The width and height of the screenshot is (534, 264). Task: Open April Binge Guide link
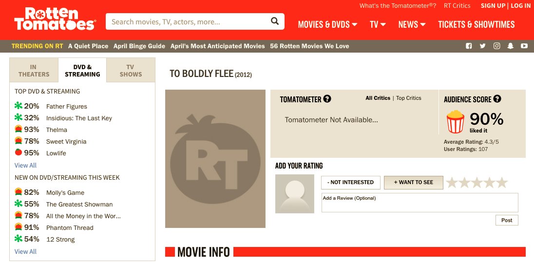click(139, 46)
